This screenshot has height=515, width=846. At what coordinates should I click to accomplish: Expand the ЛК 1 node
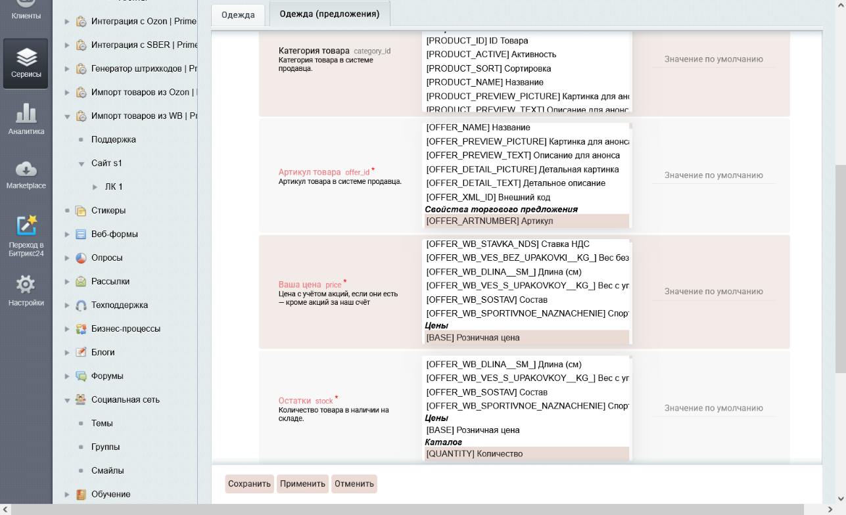[x=95, y=187]
